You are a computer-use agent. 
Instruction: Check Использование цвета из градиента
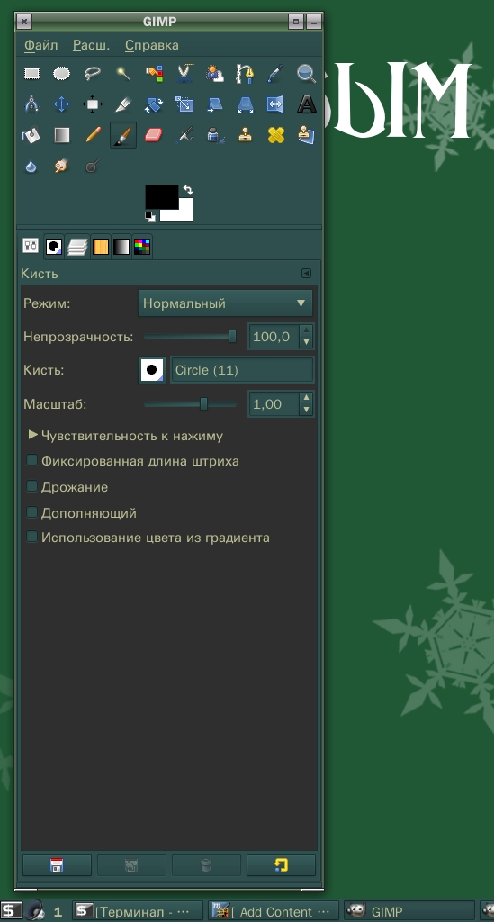pos(32,537)
